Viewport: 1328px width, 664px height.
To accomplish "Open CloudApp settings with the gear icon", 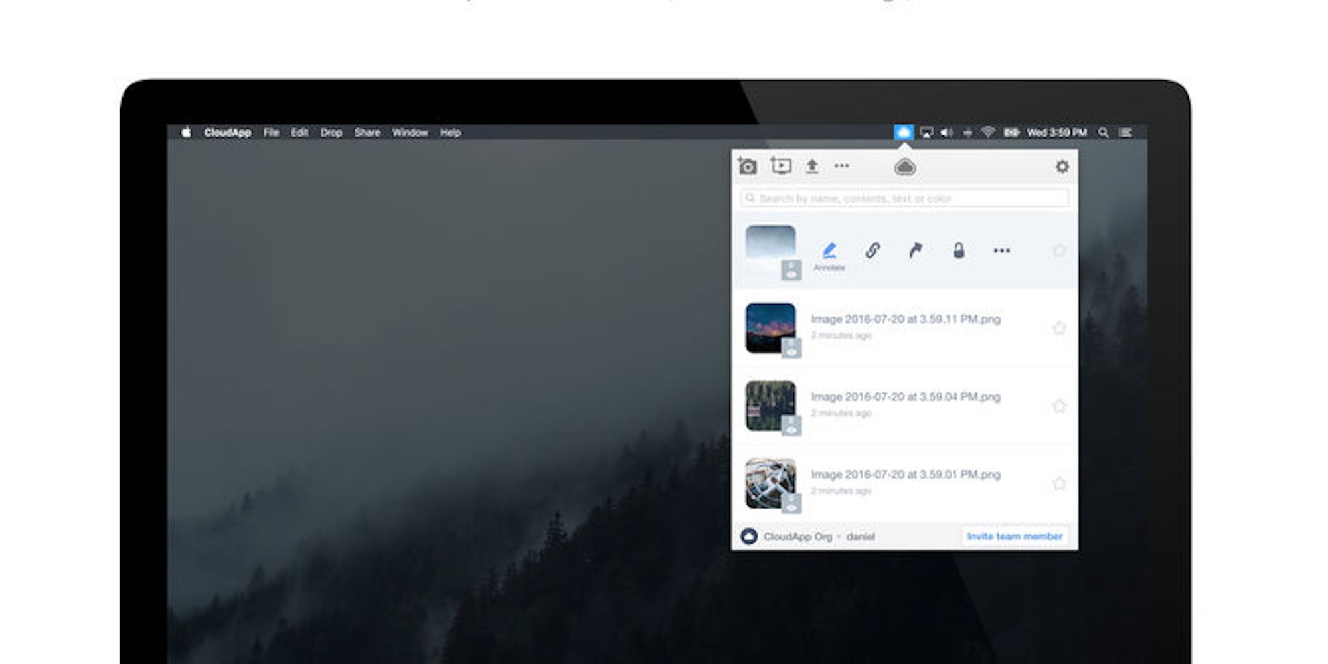I will [x=1062, y=167].
